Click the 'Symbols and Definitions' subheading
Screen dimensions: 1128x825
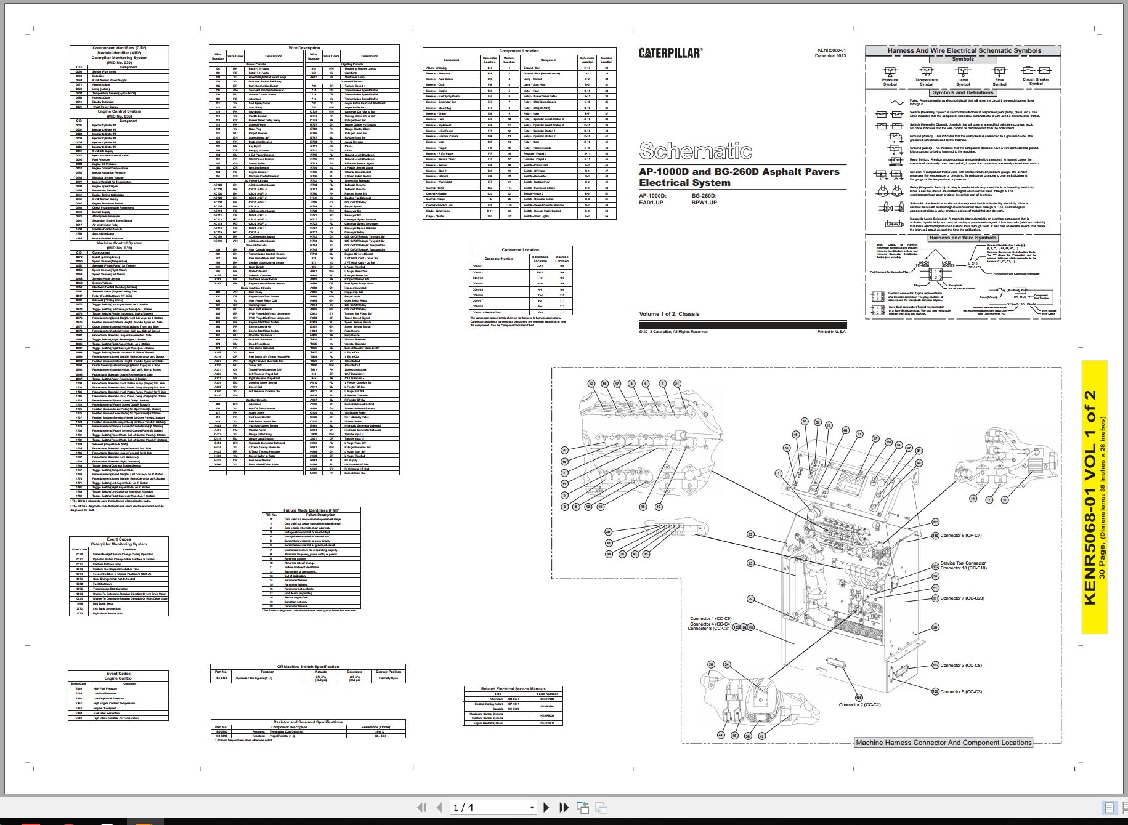coord(962,92)
